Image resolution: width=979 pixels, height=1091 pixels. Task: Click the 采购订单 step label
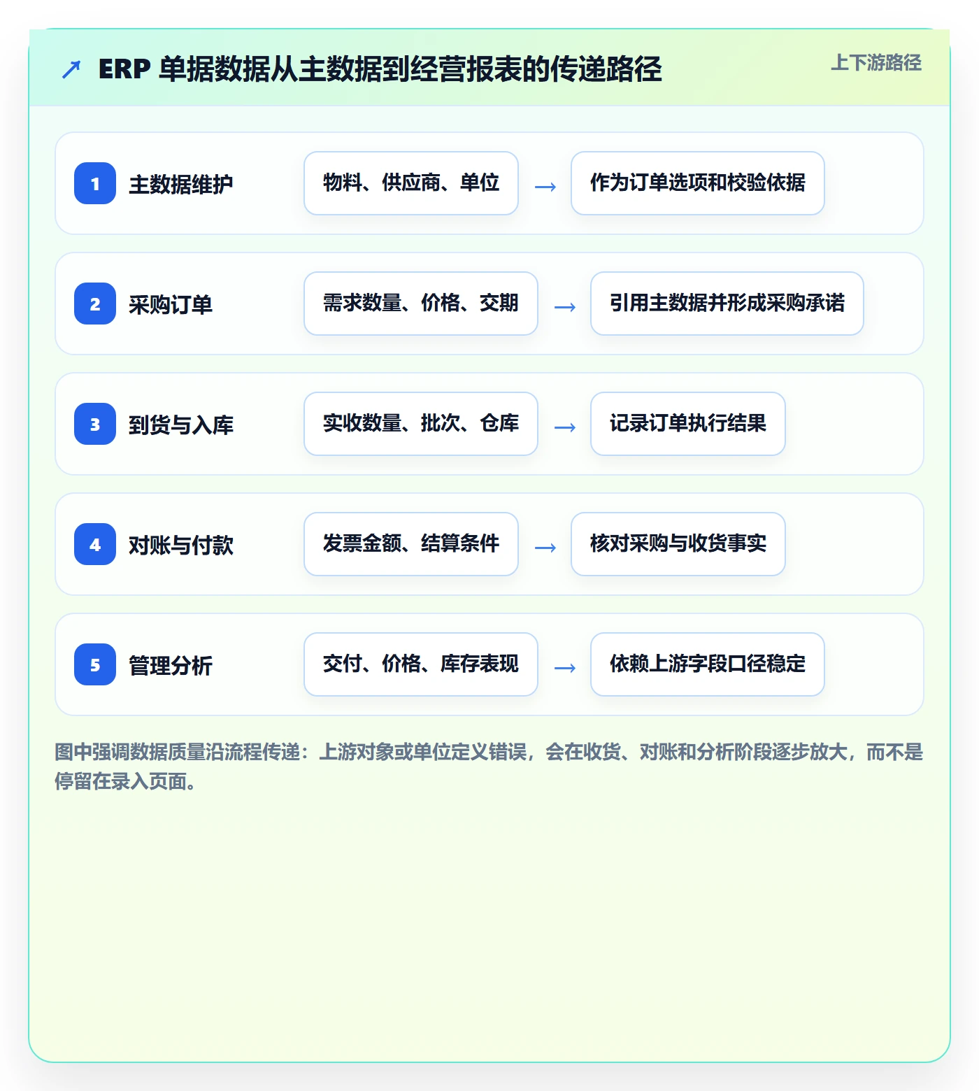coord(171,305)
